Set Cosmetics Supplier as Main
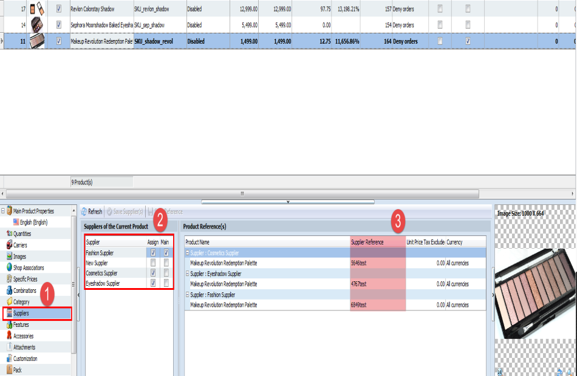 166,273
